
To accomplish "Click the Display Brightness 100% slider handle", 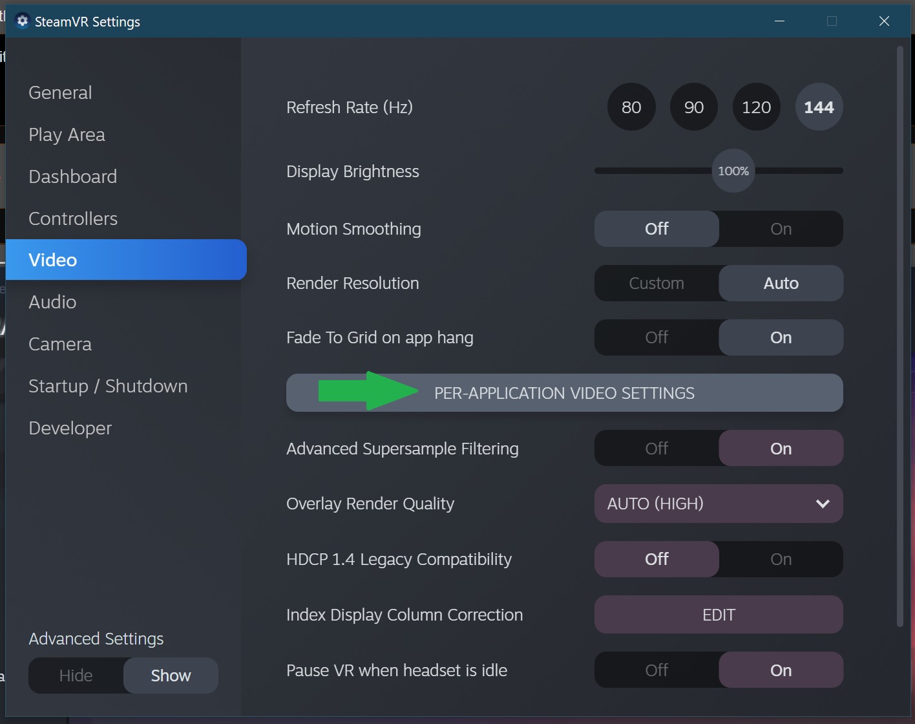I will [x=733, y=171].
